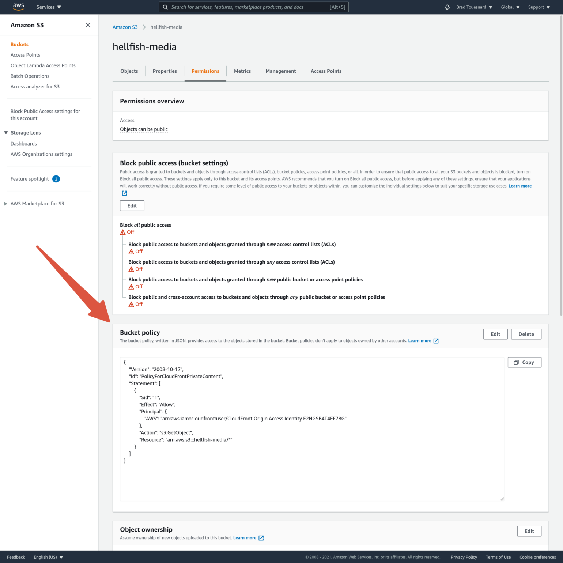
Task: Open the Global region dropdown
Action: pos(510,7)
